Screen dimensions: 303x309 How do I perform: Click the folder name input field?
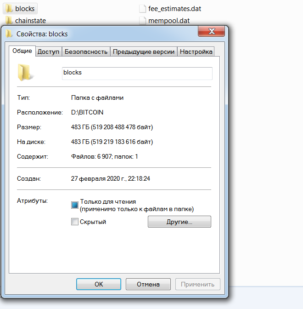click(137, 73)
